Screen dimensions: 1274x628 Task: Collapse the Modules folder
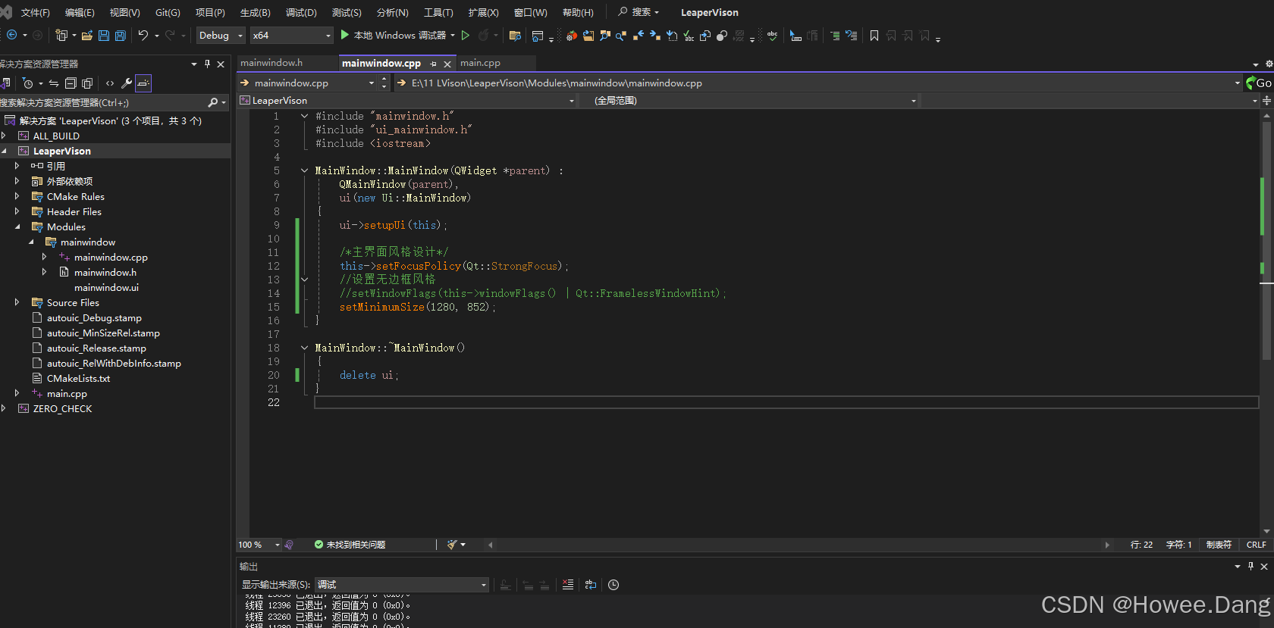tap(17, 227)
